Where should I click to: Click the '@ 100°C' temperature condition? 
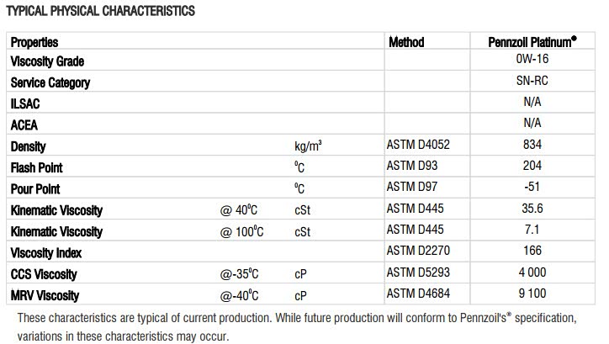(242, 231)
